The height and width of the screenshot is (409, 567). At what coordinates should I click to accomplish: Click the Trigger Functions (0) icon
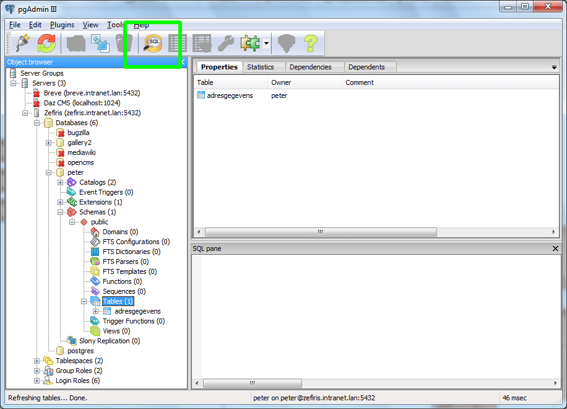pos(95,321)
